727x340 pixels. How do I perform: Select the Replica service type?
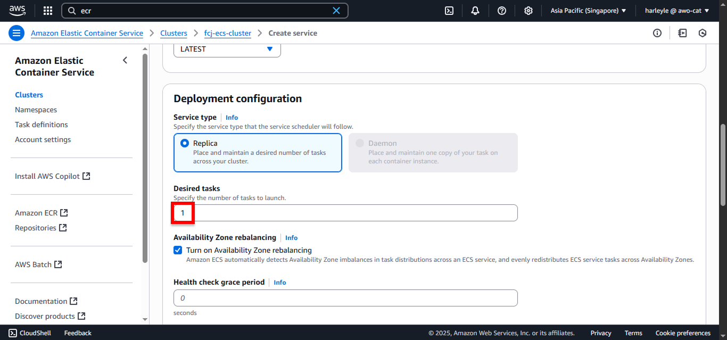(x=258, y=153)
